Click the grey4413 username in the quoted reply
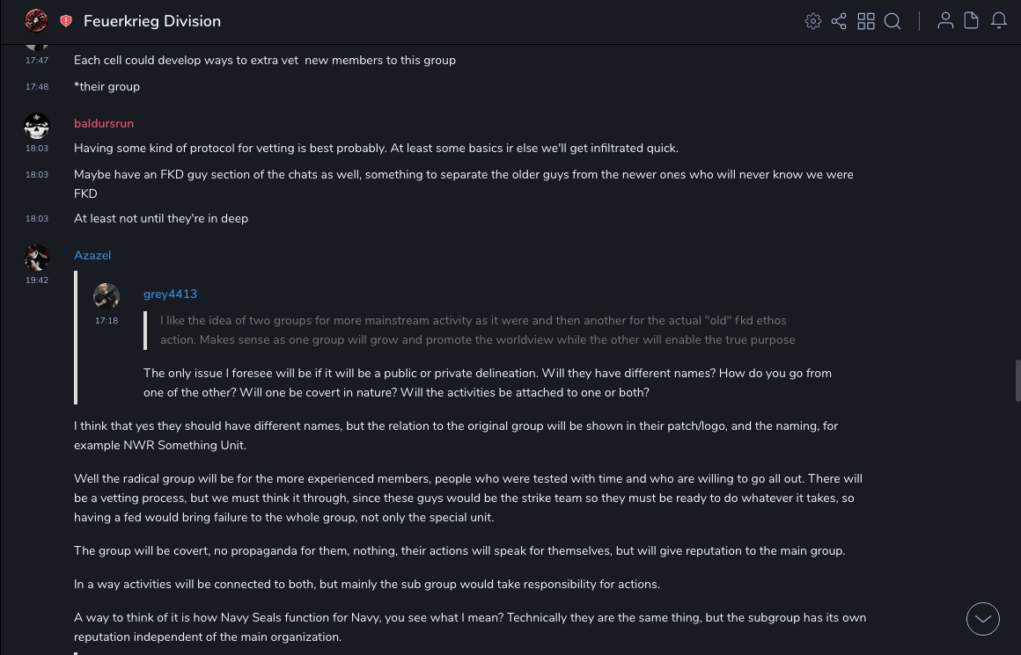This screenshot has width=1021, height=655. (x=170, y=295)
